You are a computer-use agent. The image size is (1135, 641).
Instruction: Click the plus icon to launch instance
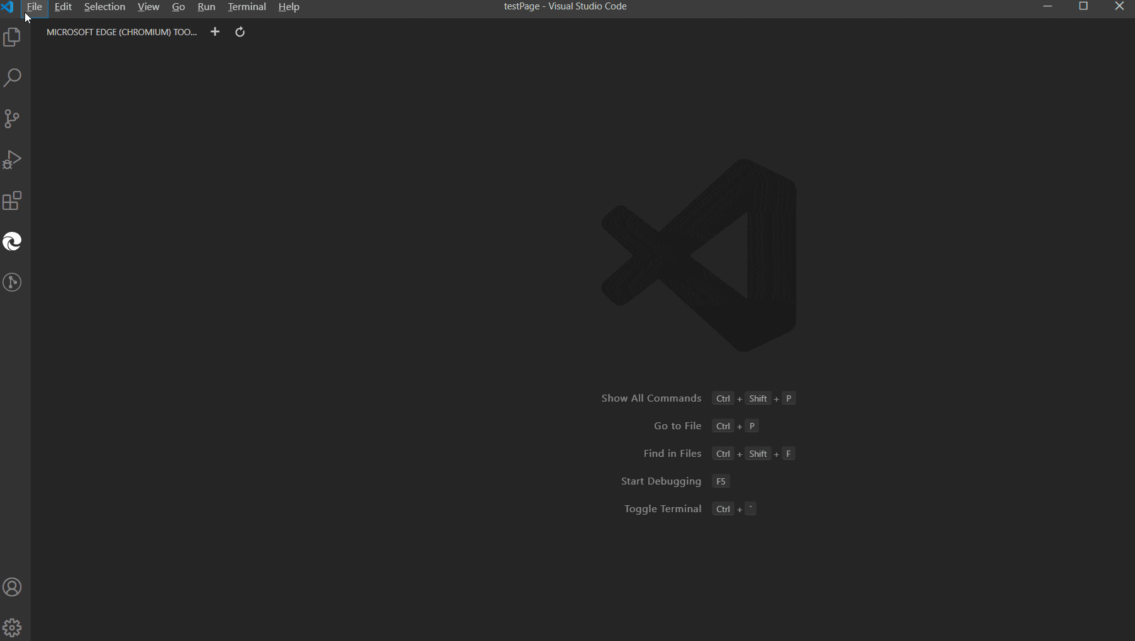(215, 31)
